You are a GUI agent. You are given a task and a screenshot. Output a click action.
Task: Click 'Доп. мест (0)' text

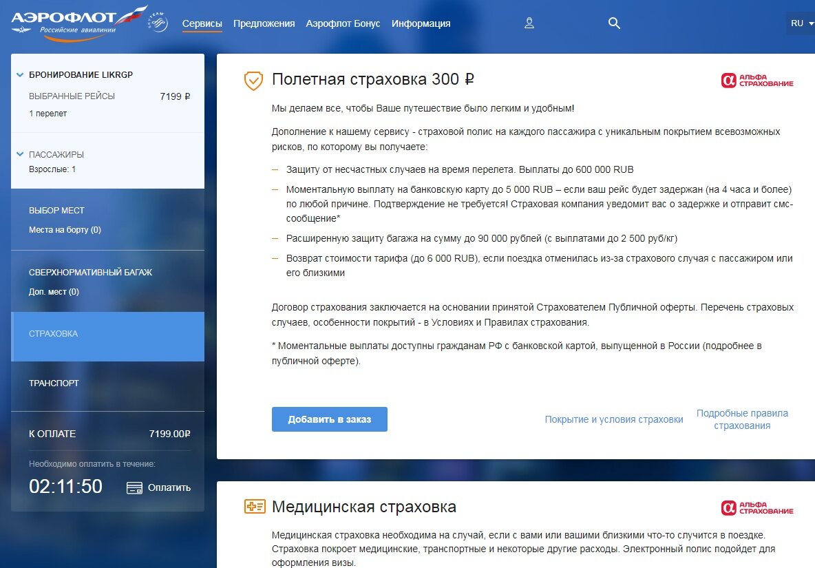pos(54,291)
